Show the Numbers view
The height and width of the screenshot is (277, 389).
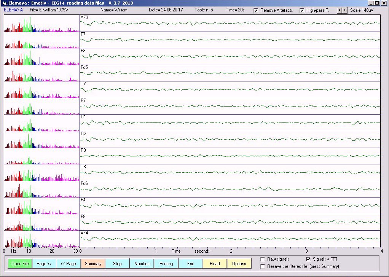click(142, 263)
